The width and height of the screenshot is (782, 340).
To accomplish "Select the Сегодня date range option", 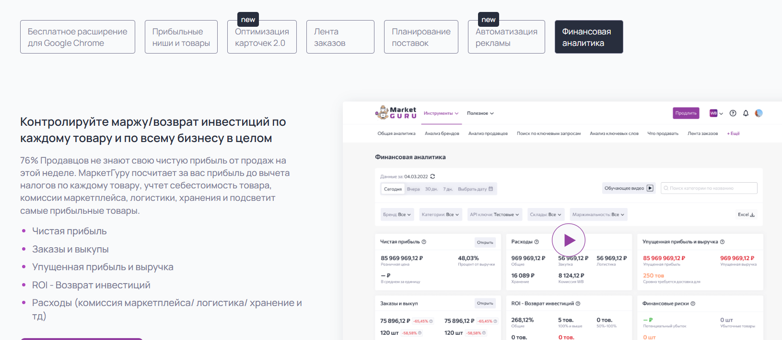I will (393, 189).
